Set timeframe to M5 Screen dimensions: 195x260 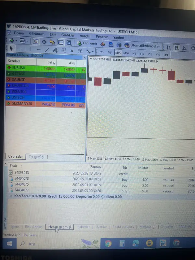[x=110, y=52]
